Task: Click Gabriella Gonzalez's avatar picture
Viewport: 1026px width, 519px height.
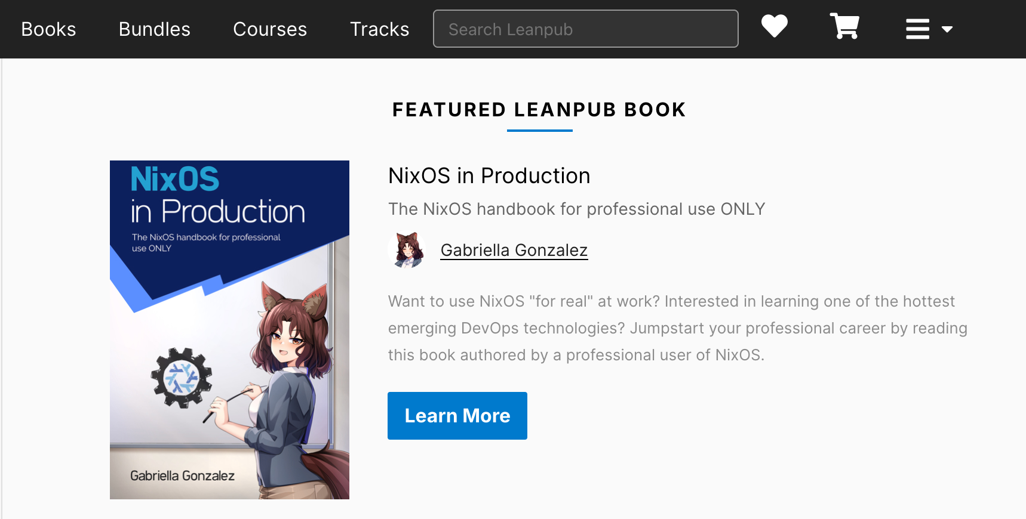Action: (407, 250)
